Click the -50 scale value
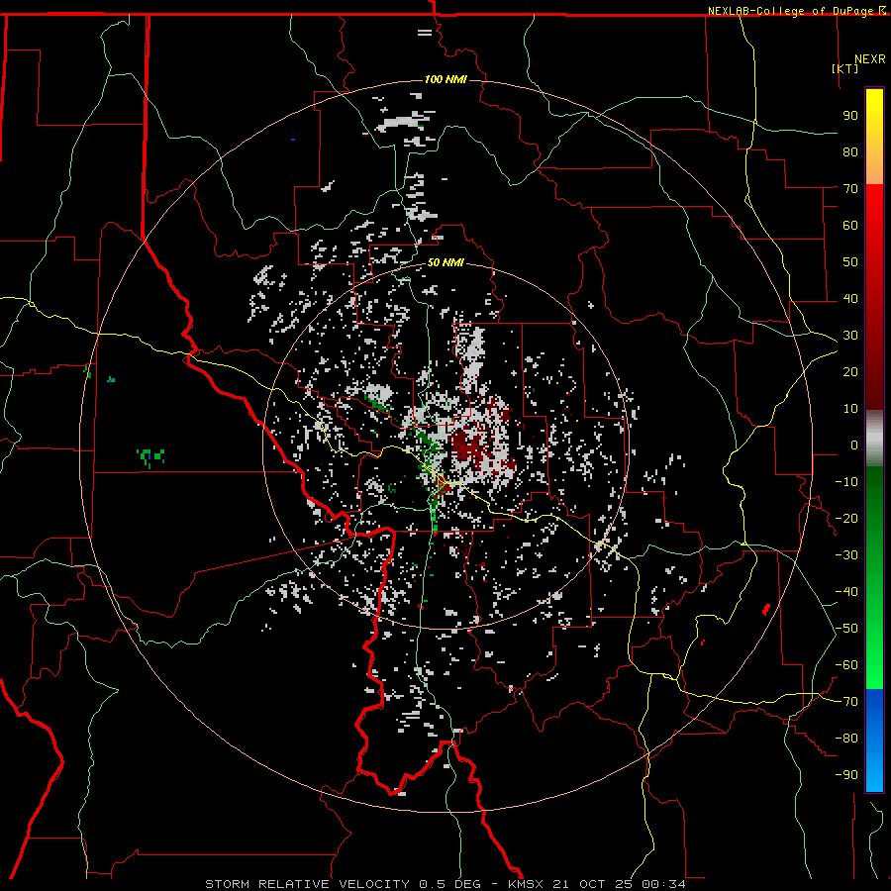The width and height of the screenshot is (891, 891). (846, 629)
